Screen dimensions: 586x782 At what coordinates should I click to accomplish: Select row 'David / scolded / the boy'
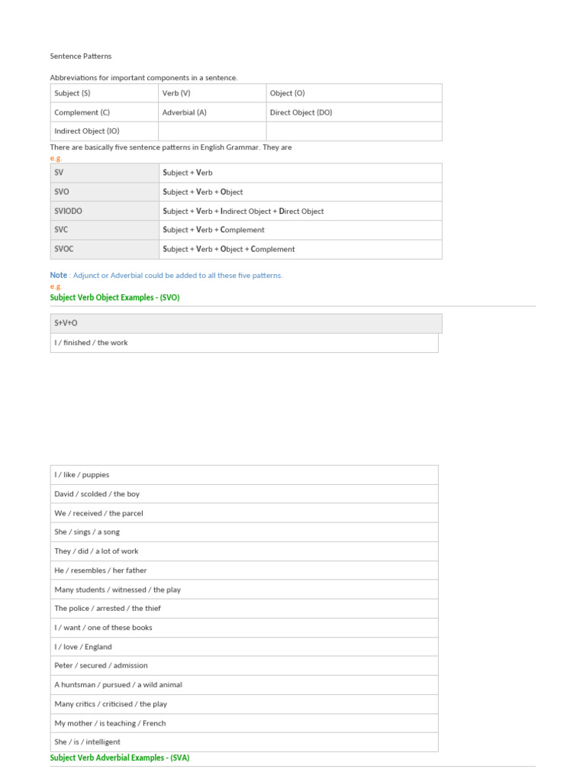[x=244, y=494]
